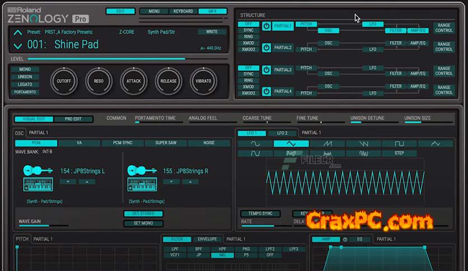Select XMOD structure for Partial 3-4
Screen dimensions: 468x271
249,87
